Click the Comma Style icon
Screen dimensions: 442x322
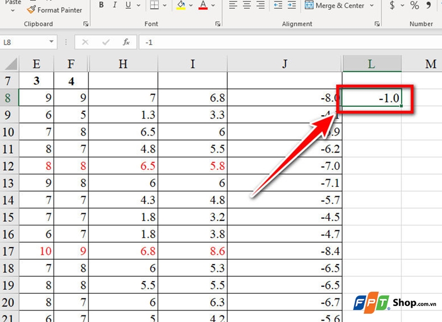click(429, 5)
